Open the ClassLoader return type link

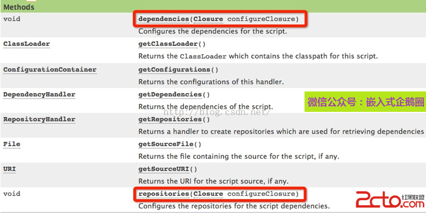click(27, 44)
